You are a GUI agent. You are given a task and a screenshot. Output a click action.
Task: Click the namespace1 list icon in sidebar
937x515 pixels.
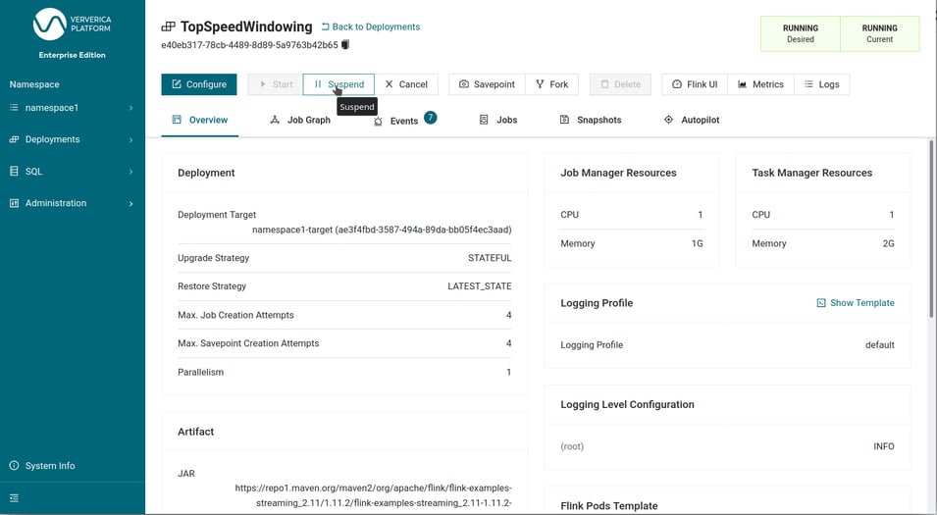pyautogui.click(x=14, y=108)
